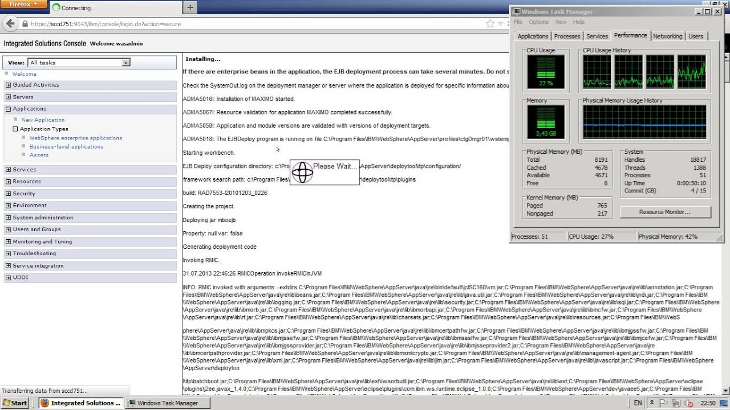730x410 pixels.
Task: Expand the Resources section
Action: click(x=9, y=182)
